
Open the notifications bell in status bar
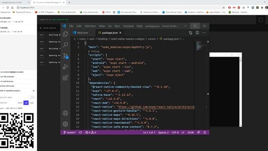[205, 133]
